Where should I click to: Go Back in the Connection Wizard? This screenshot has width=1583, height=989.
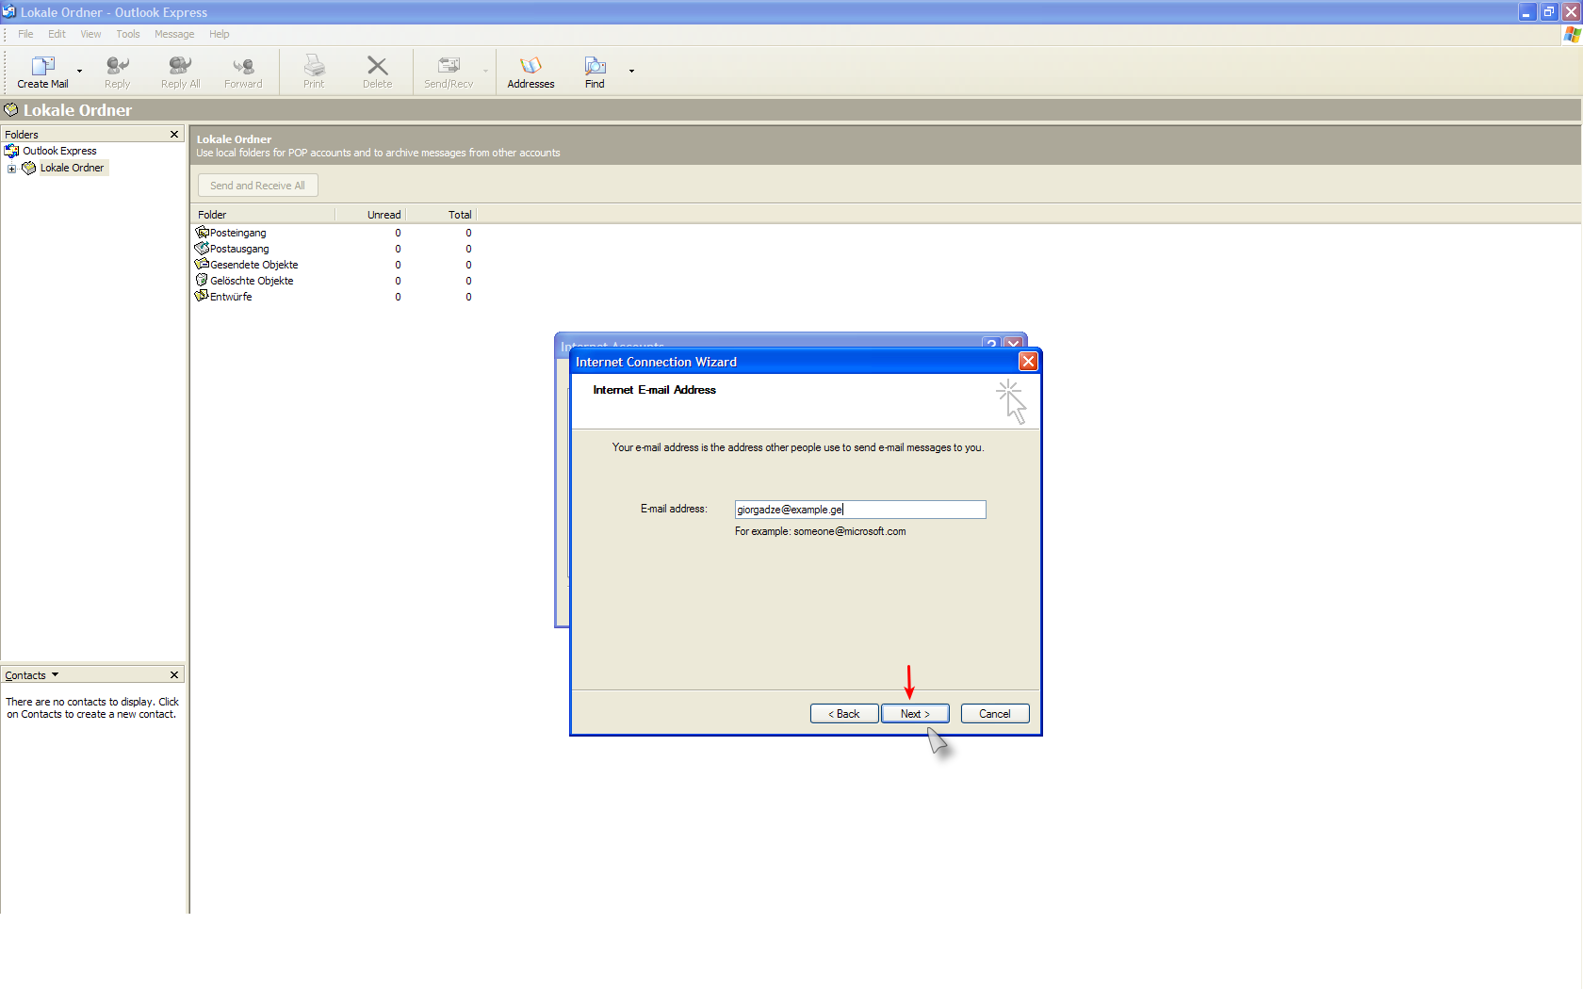click(844, 714)
